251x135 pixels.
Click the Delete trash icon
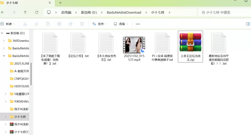coord(82,24)
